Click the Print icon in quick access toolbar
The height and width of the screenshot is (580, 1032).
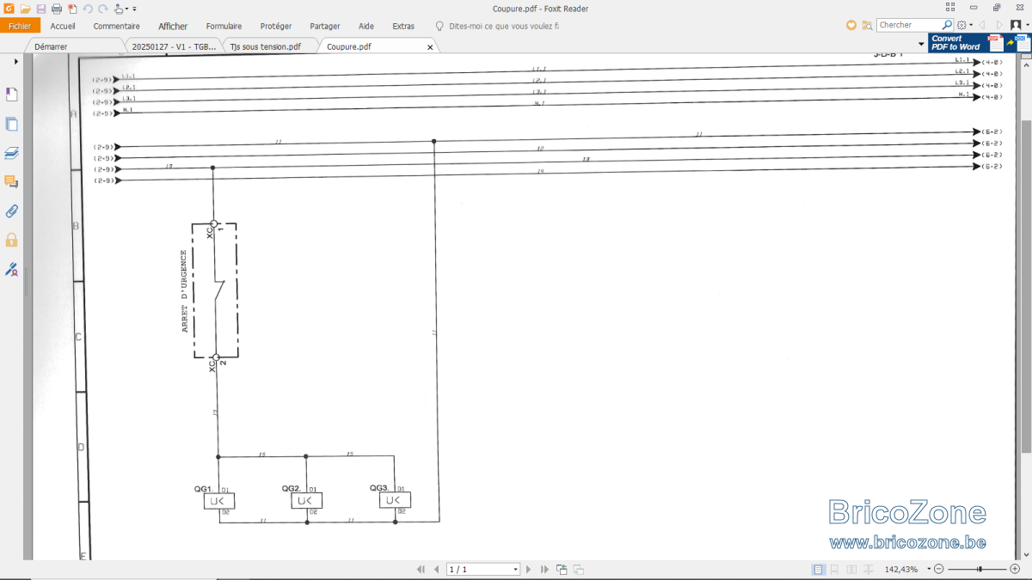[x=57, y=9]
